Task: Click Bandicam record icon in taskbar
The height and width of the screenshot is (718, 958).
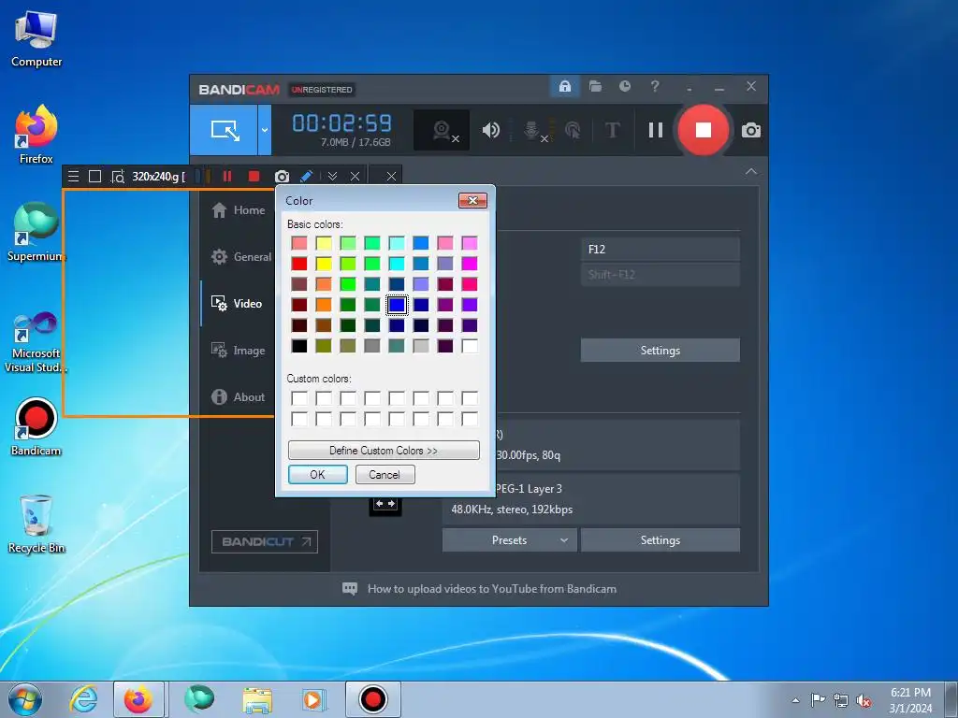Action: click(372, 699)
